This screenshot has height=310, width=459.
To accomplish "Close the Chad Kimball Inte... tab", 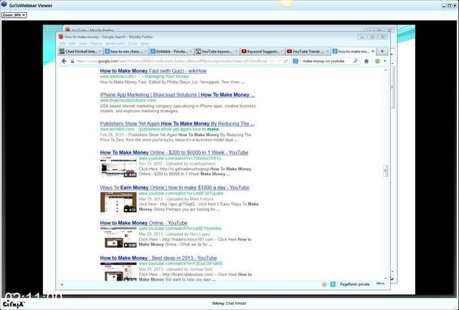I will click(100, 52).
